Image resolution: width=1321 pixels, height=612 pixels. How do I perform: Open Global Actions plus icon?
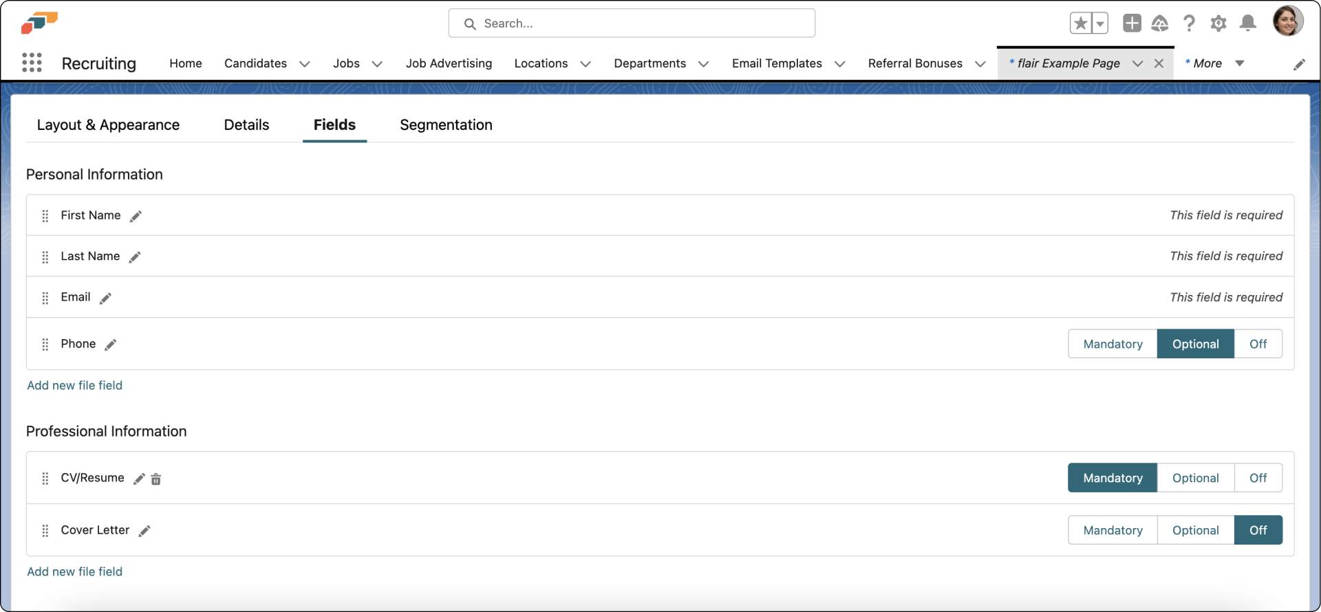click(1132, 23)
